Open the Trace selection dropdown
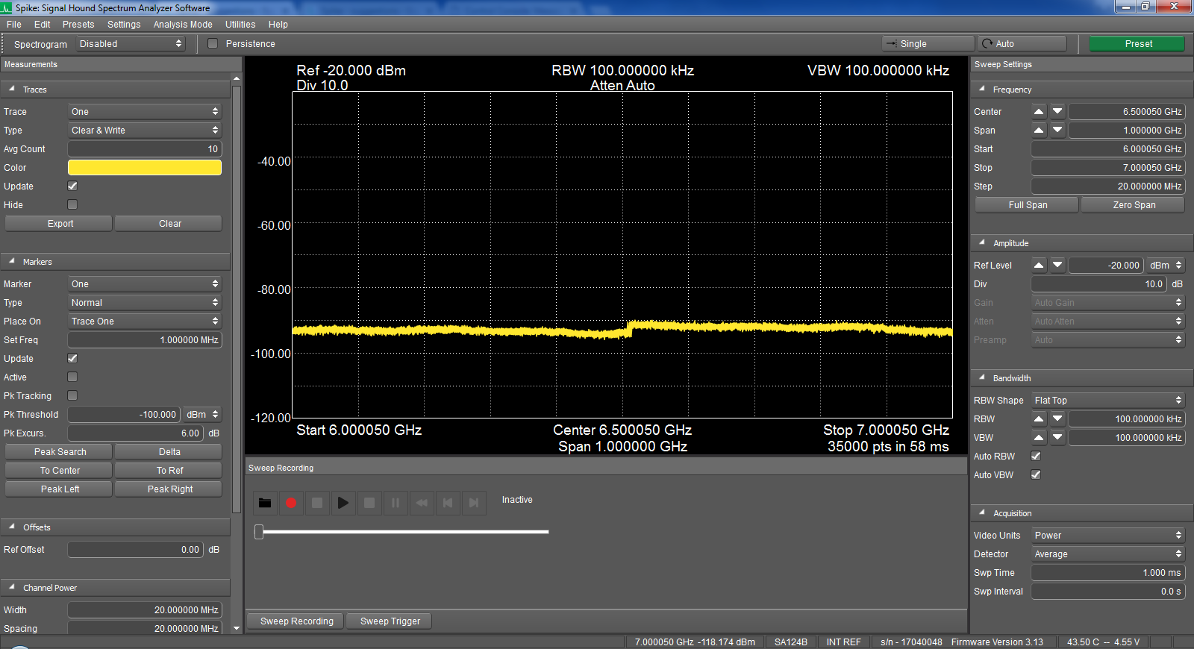Screen dimensions: 1194x649 pyautogui.click(x=145, y=111)
